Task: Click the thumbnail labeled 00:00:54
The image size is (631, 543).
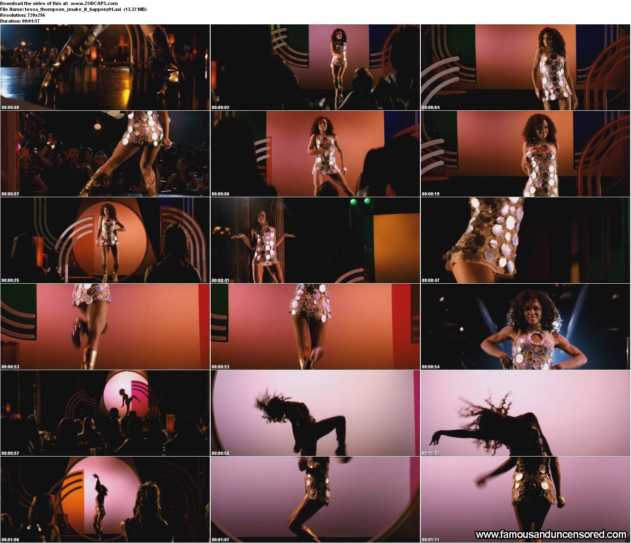Action: tap(525, 326)
